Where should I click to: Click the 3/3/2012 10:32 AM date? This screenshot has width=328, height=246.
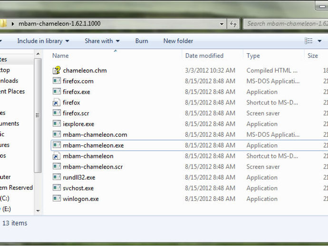[210, 70]
